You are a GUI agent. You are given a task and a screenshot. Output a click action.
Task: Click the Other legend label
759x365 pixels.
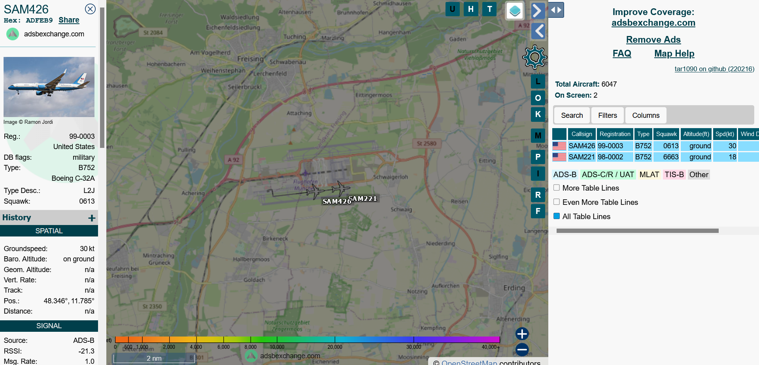click(x=699, y=175)
